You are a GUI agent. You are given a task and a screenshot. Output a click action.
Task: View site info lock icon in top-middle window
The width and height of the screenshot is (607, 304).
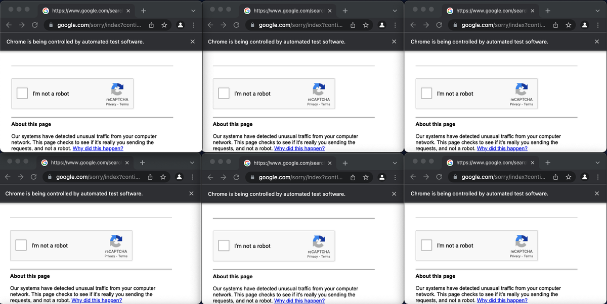[252, 25]
